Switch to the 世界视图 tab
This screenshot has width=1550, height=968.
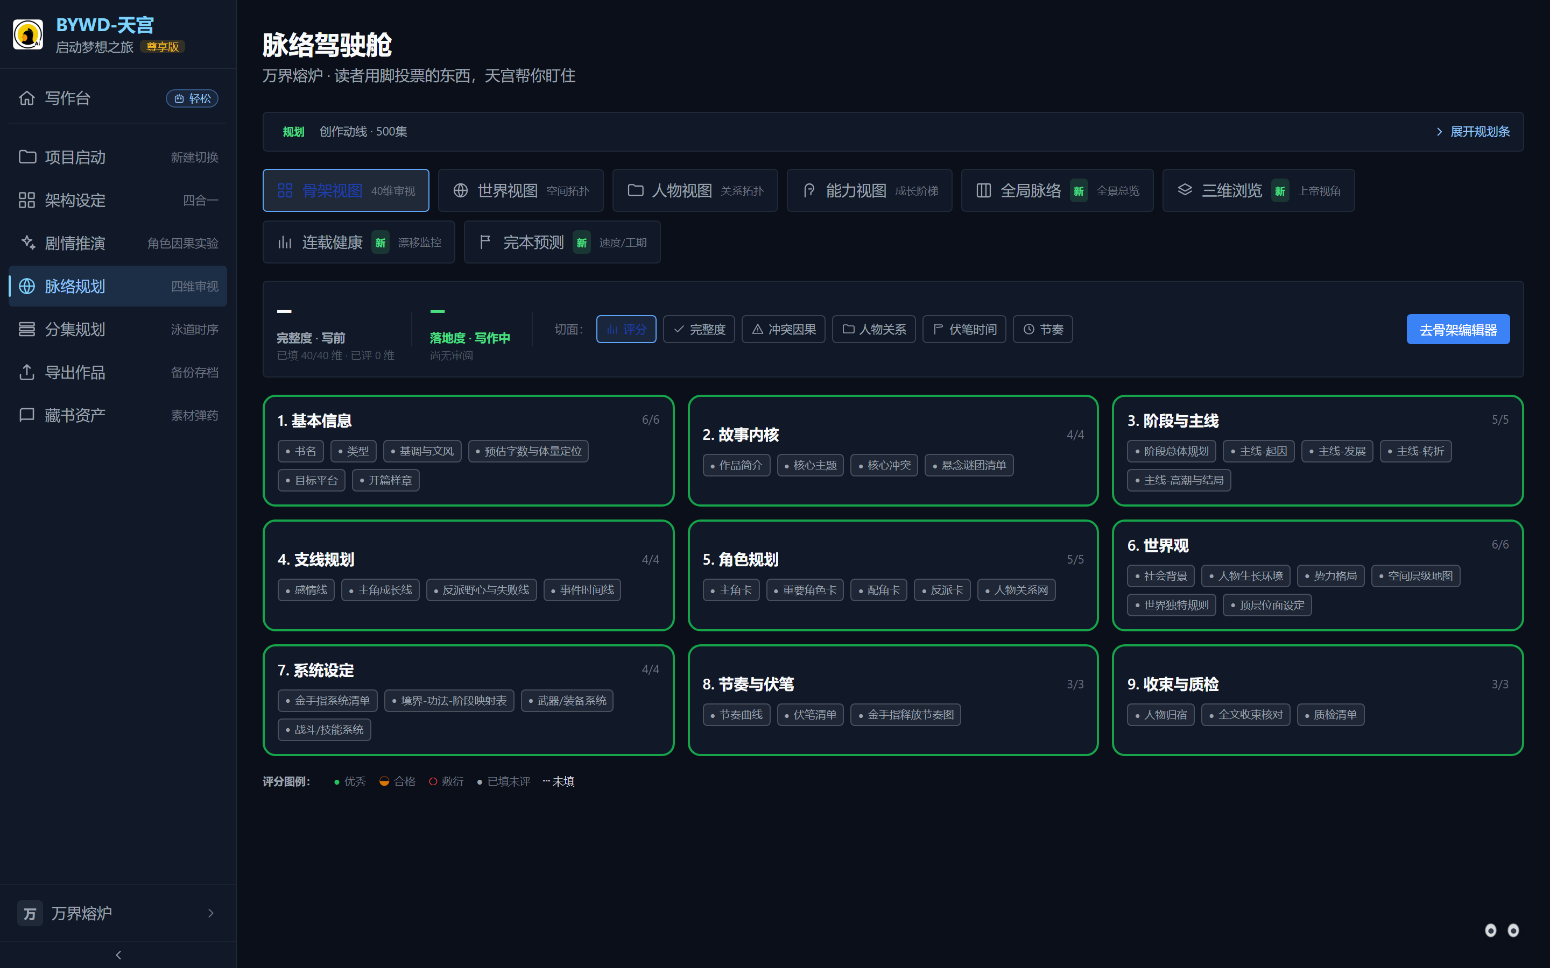click(521, 190)
